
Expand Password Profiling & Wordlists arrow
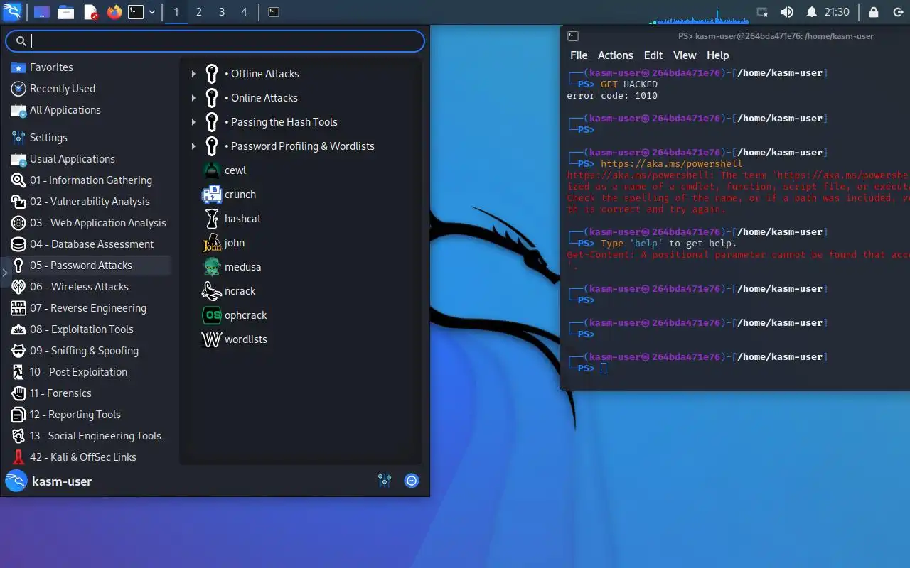click(x=193, y=146)
